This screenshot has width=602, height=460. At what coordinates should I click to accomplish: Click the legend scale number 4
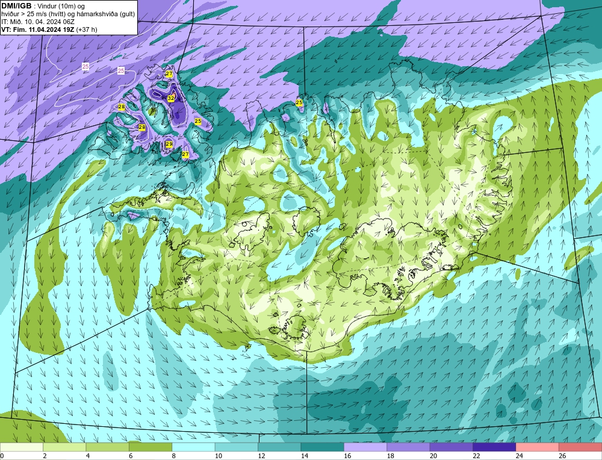tap(87, 456)
